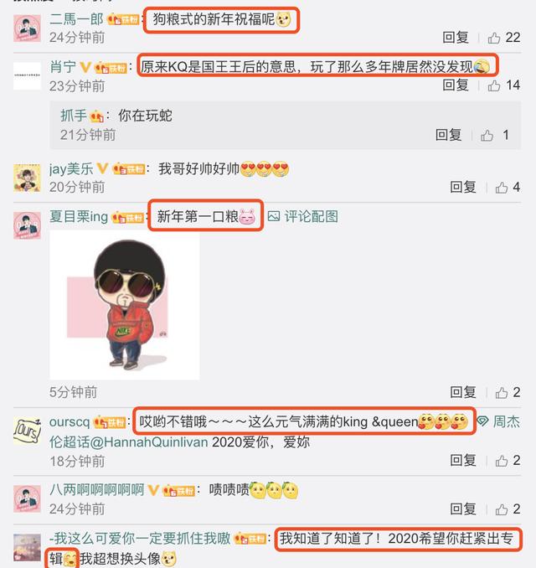Reply to 肖宁's KQ comment

click(456, 85)
